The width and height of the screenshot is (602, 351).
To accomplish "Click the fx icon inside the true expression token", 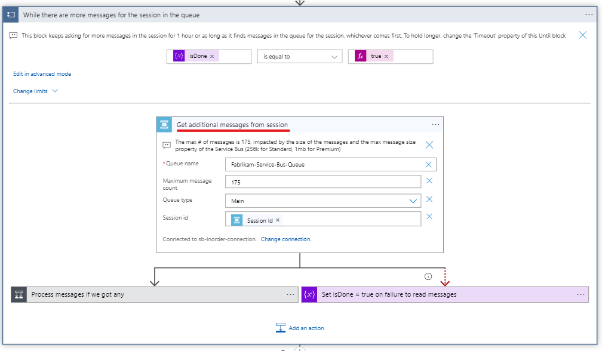I will [x=359, y=56].
